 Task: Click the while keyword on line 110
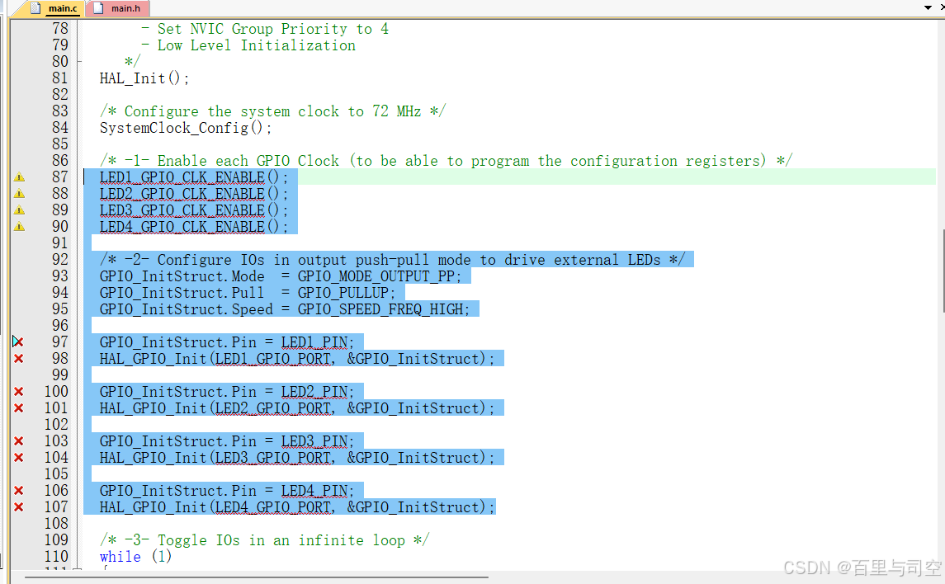coord(120,557)
